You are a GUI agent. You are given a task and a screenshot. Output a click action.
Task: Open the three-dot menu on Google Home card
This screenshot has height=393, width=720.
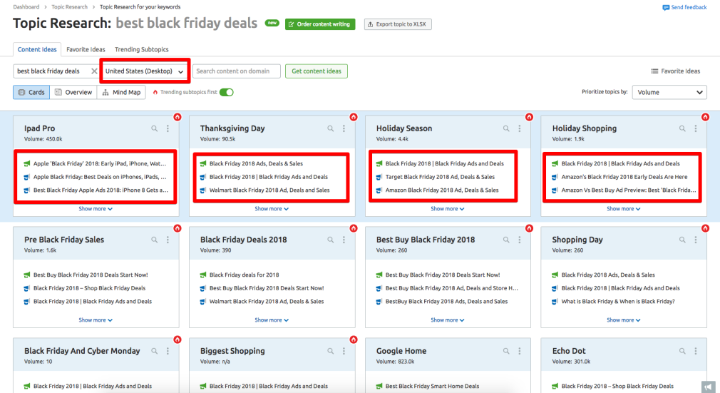click(520, 351)
